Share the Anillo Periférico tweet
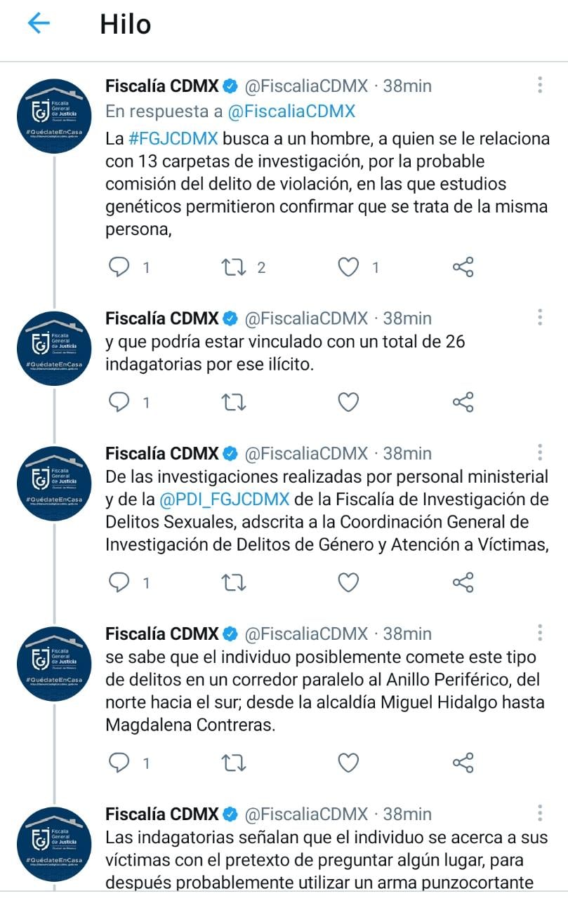The width and height of the screenshot is (568, 898). 463,763
